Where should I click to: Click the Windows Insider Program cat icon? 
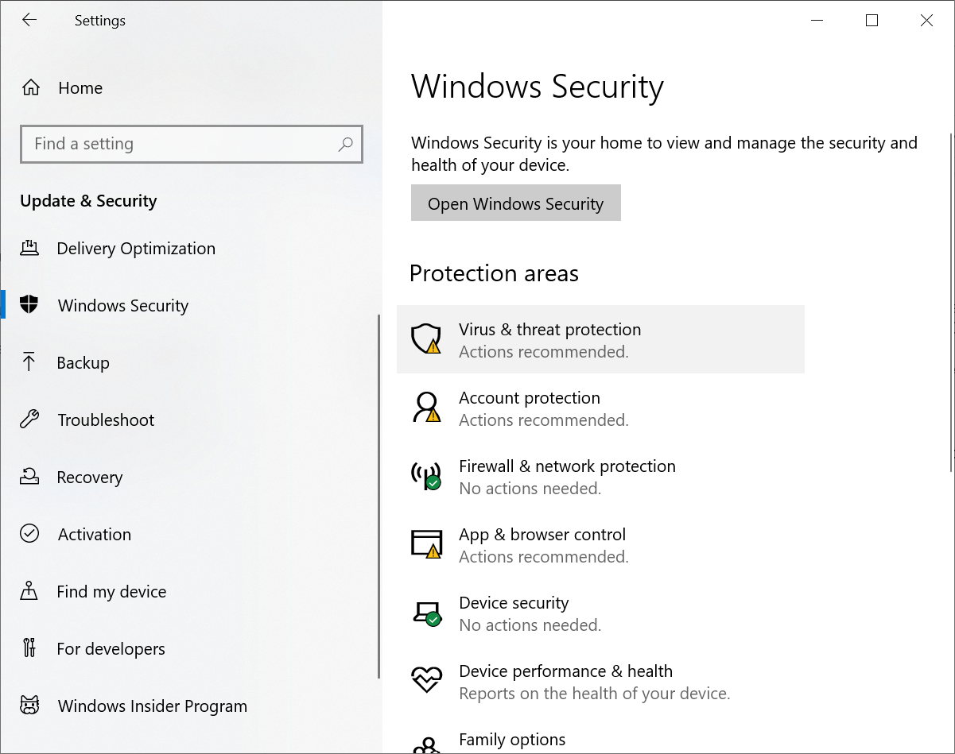[x=29, y=706]
